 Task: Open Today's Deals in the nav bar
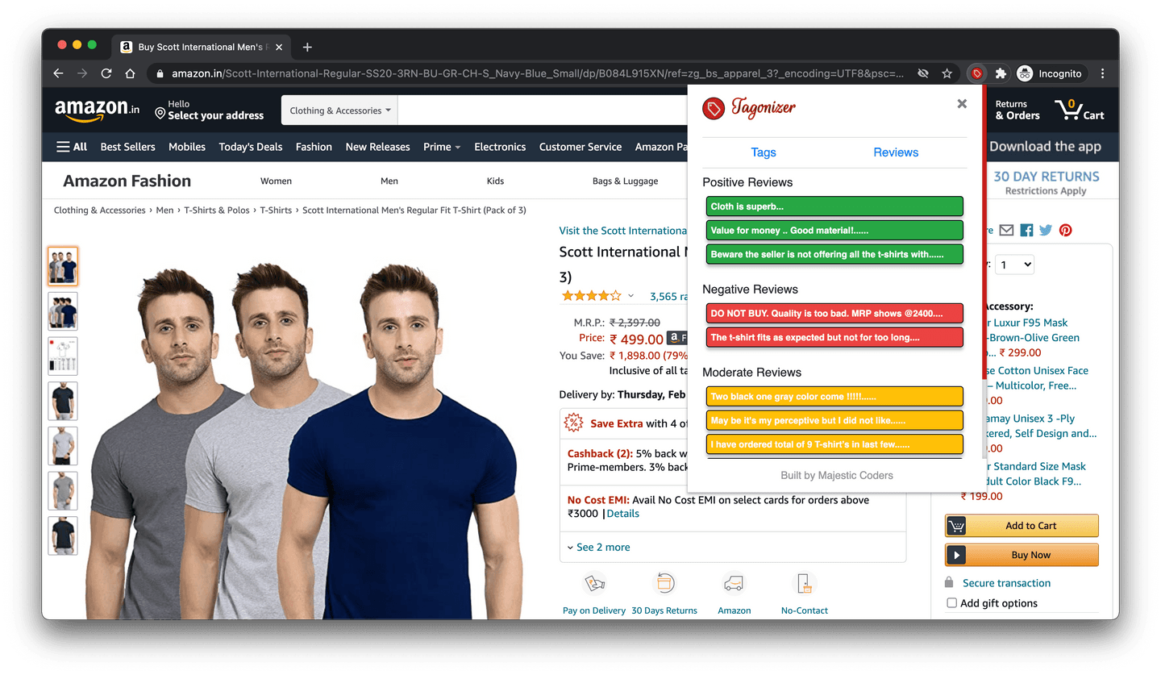251,147
